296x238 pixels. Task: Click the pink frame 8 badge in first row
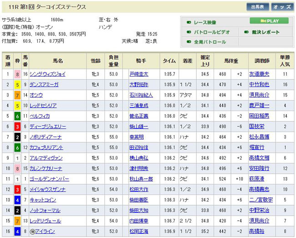click(x=17, y=74)
